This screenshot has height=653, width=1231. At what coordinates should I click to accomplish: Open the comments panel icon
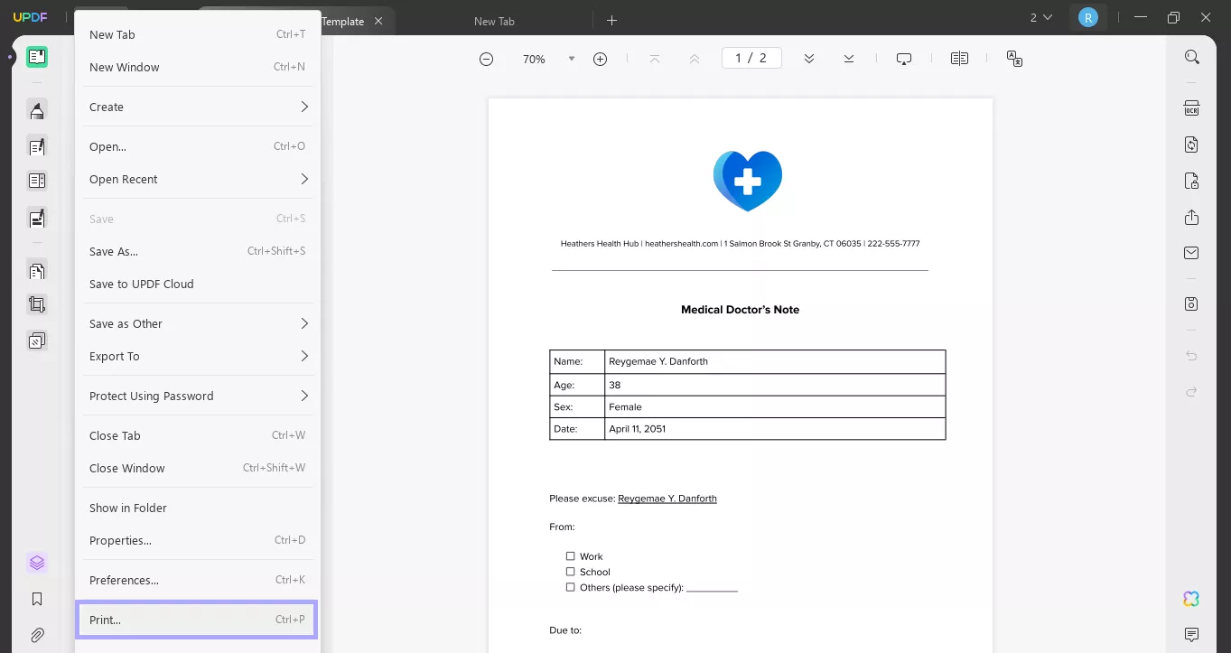1192,635
